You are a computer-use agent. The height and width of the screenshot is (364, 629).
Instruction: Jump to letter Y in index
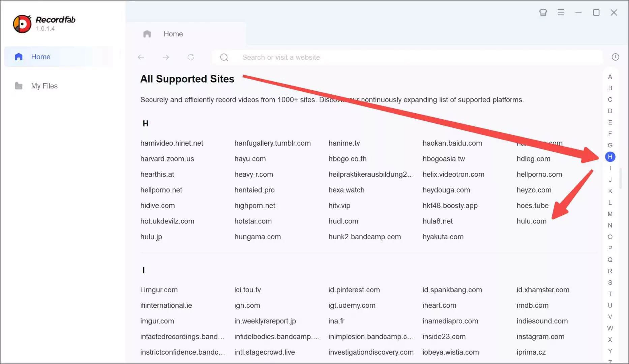(610, 351)
